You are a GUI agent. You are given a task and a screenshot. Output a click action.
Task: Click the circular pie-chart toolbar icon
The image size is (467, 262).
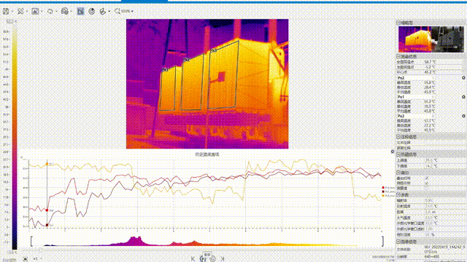click(92, 12)
